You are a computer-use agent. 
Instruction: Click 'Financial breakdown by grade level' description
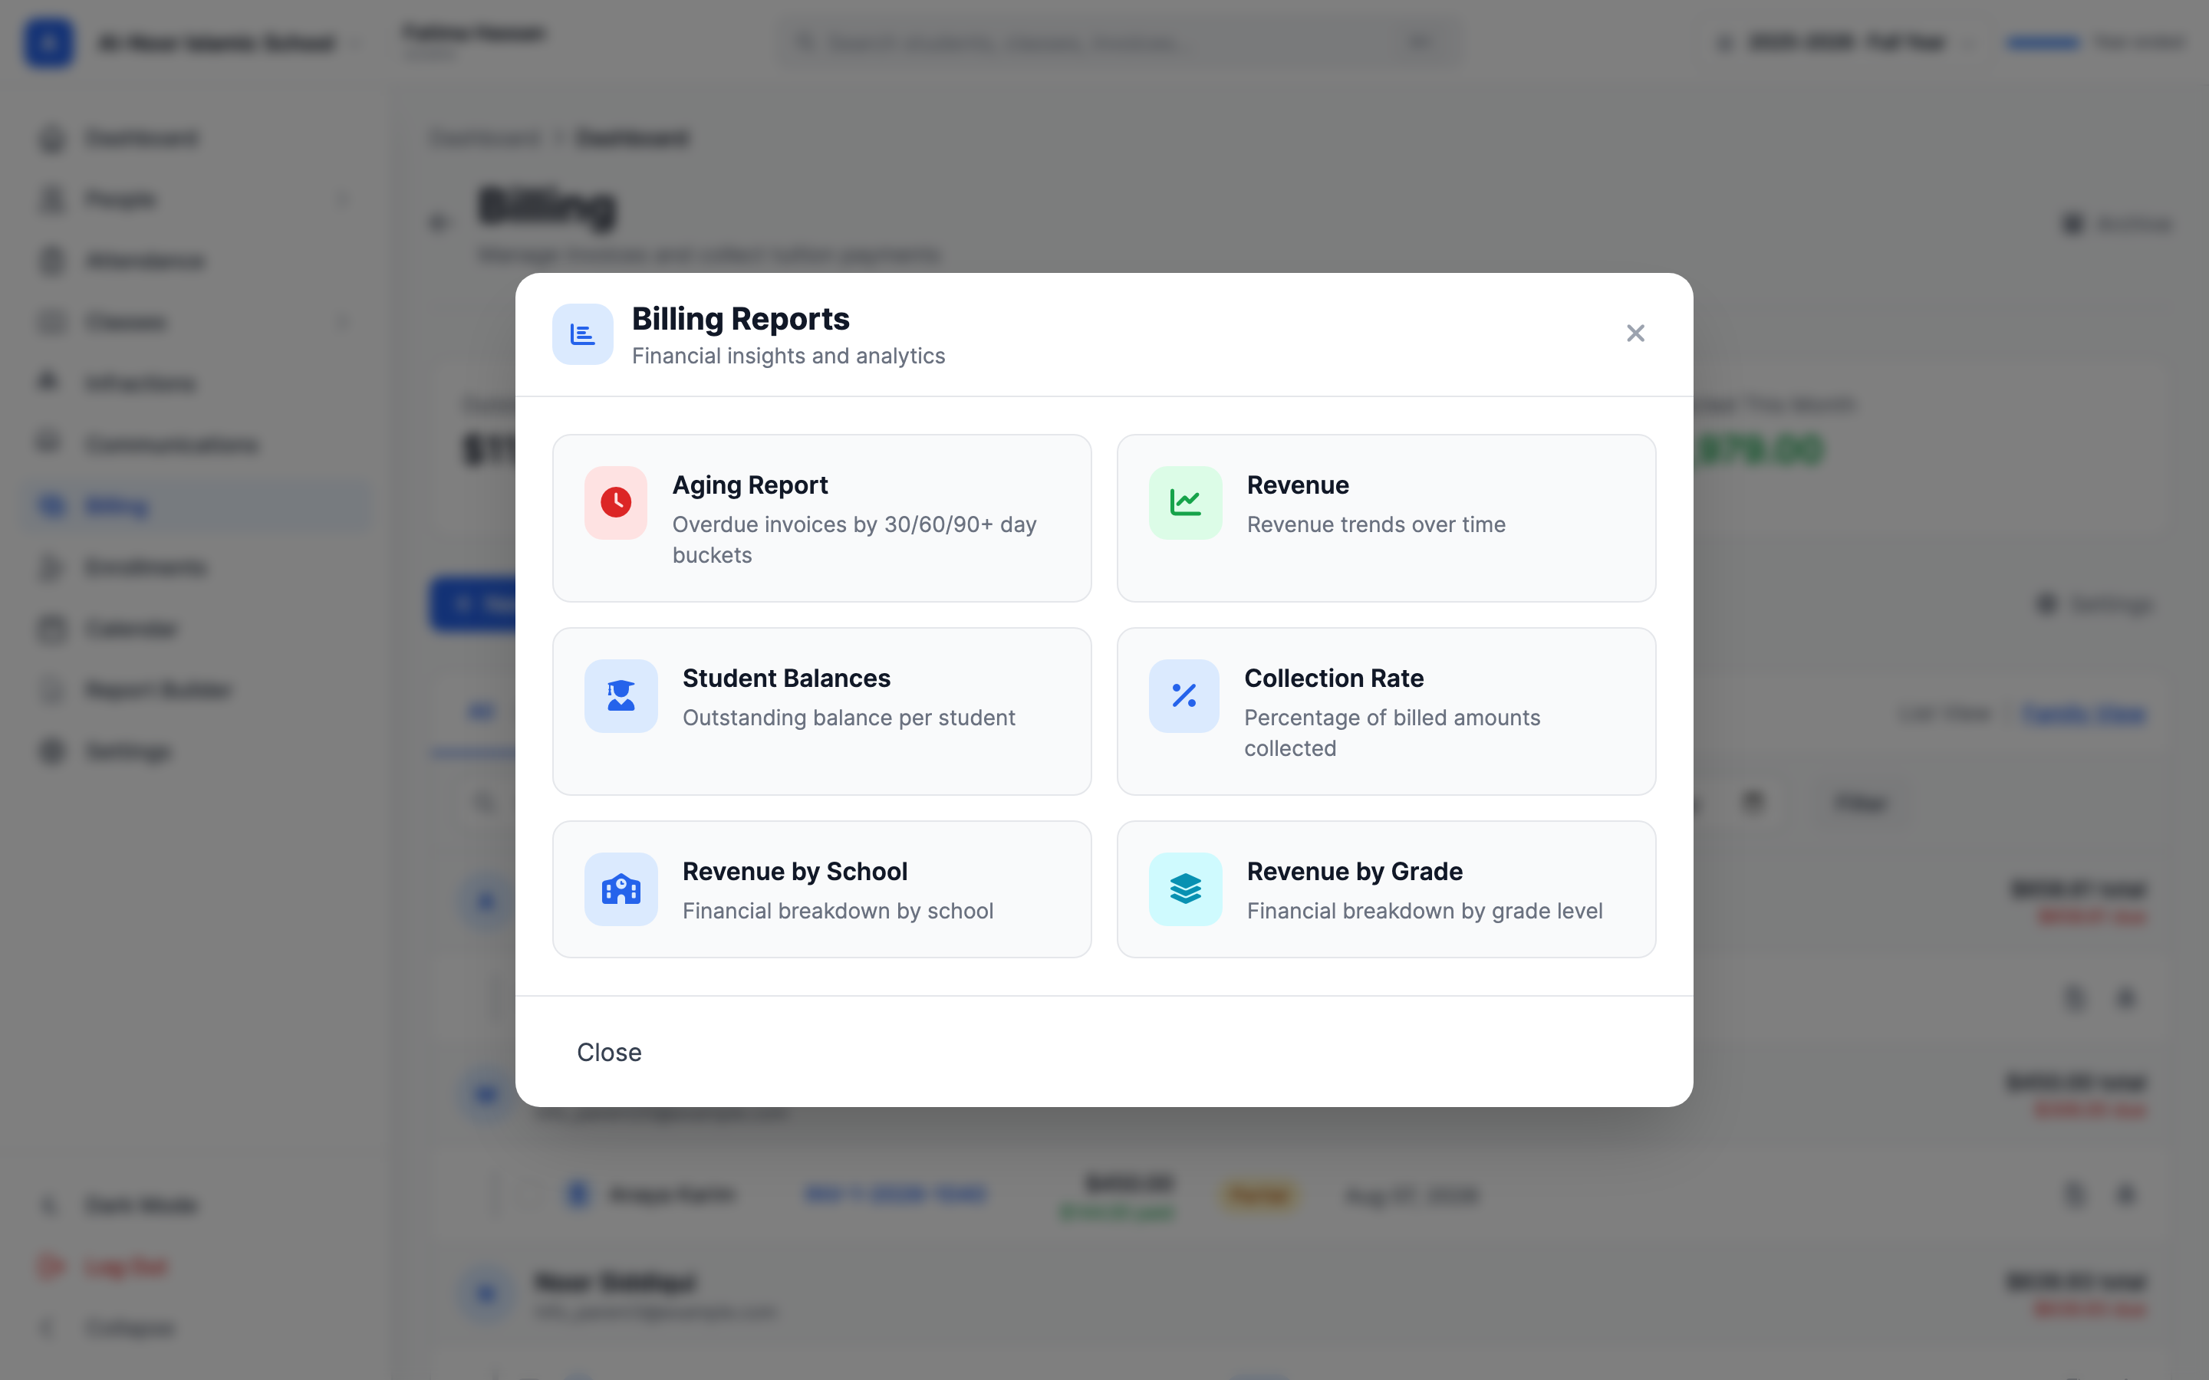pos(1424,911)
